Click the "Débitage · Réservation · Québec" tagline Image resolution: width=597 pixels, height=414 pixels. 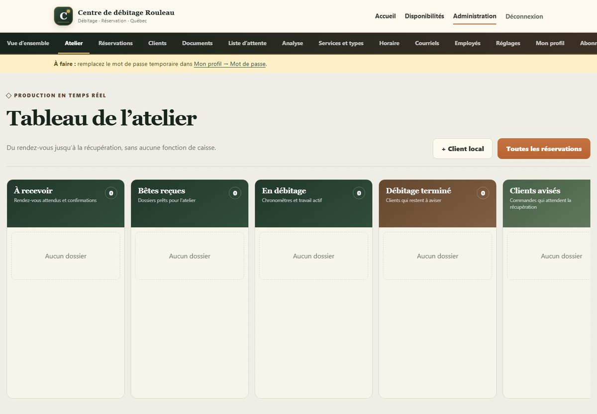(112, 21)
